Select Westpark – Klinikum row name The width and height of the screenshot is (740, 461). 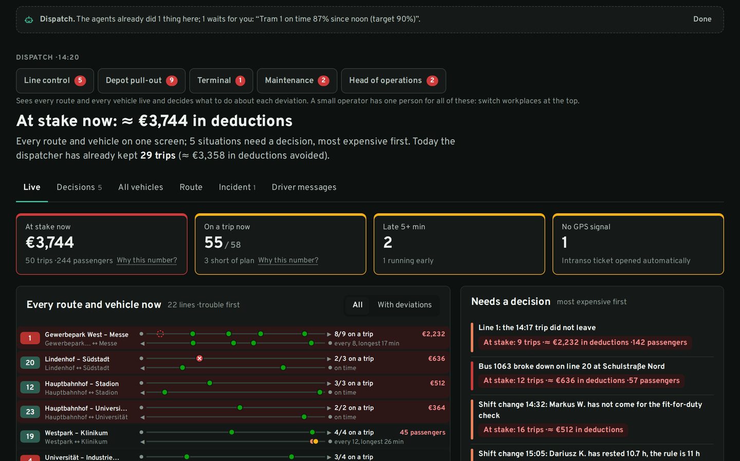[x=76, y=433]
